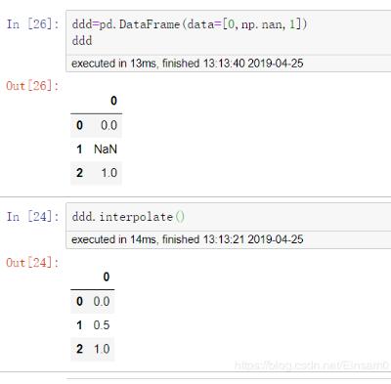Click the 0.0 value in first table
Viewport: 391px width, 384px height.
click(x=109, y=125)
